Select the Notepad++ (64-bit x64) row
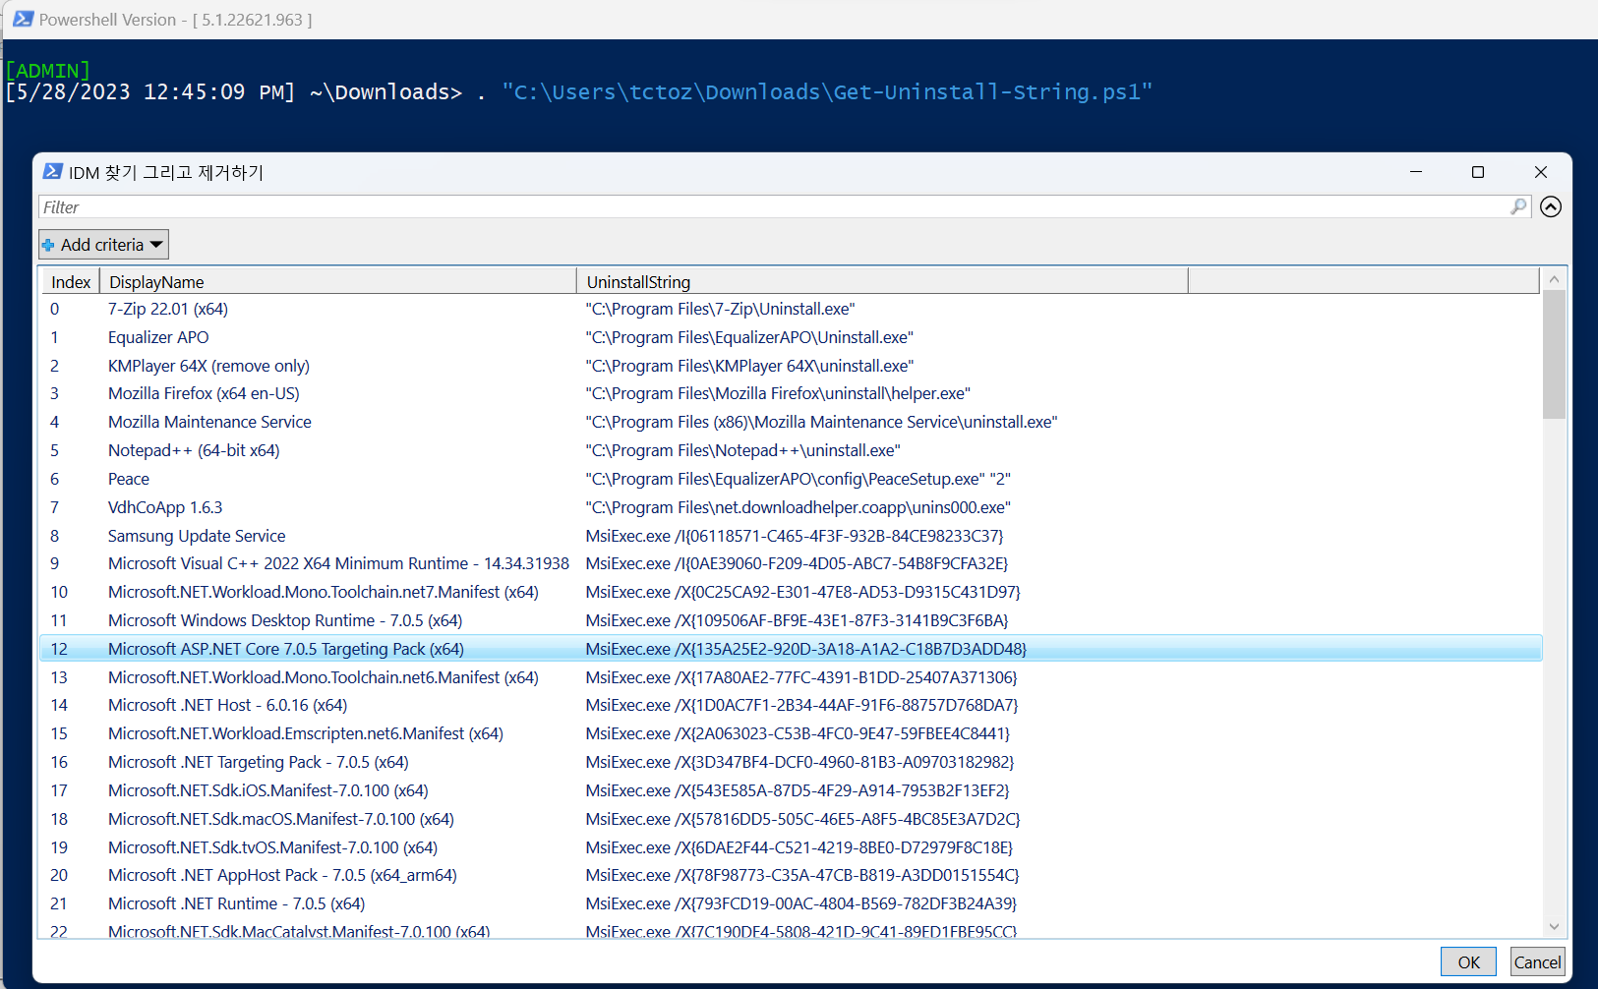This screenshot has height=989, width=1598. pyautogui.click(x=791, y=450)
